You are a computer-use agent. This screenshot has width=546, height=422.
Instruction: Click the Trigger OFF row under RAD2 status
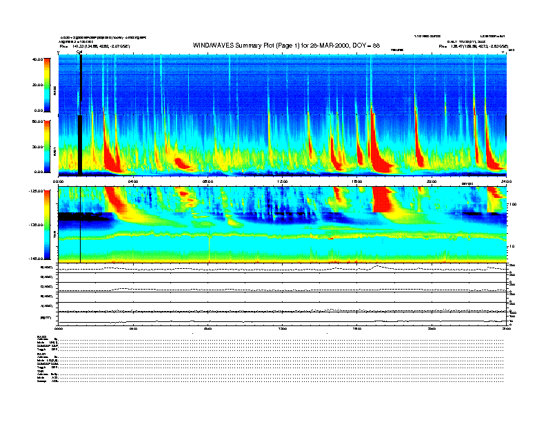(x=48, y=349)
